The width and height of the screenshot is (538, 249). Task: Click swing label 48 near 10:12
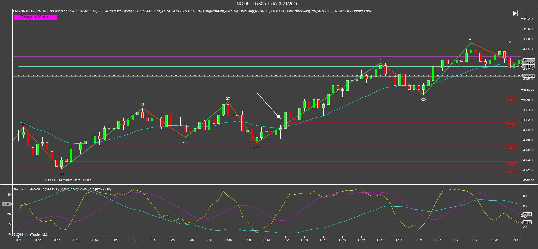142,105
